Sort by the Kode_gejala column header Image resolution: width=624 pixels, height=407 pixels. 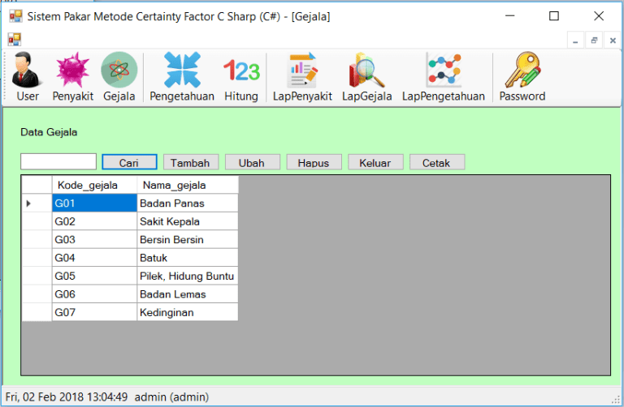point(93,185)
